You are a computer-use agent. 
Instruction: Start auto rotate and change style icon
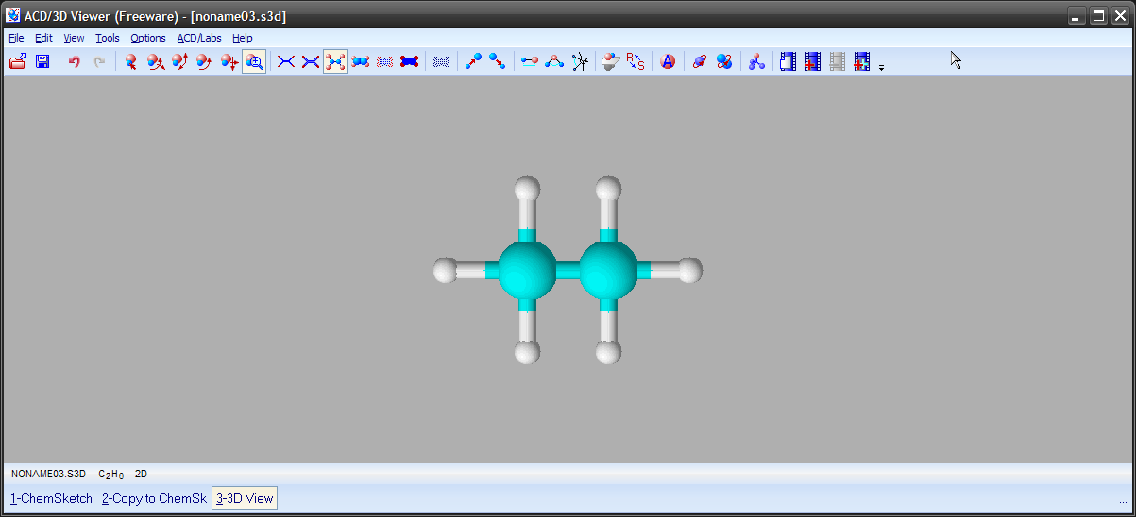(x=724, y=62)
